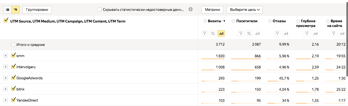Image resolution: width=348 pixels, height=106 pixels.
Task: Toggle Отказы chart bars icon
Action: 286,33
